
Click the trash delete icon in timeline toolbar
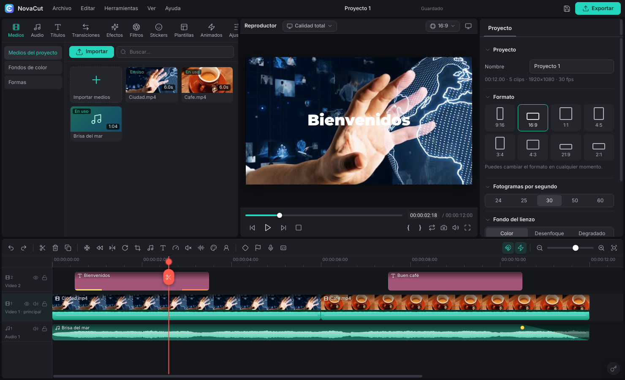point(55,248)
